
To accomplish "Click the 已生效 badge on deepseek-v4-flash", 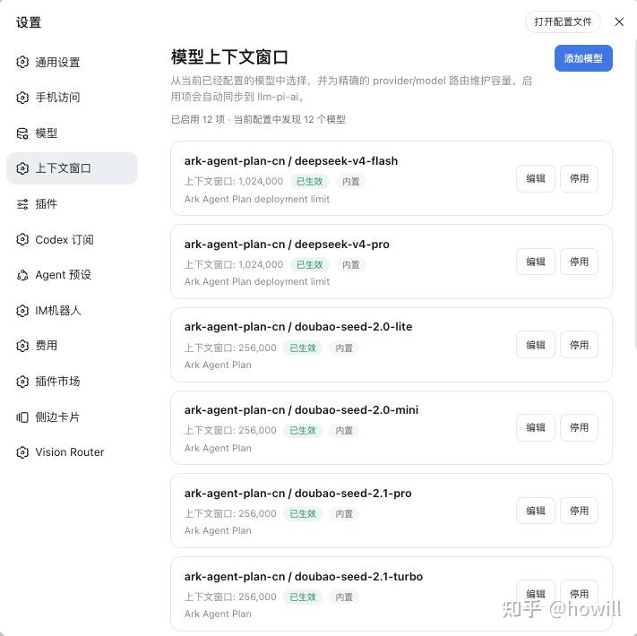I will (x=310, y=181).
